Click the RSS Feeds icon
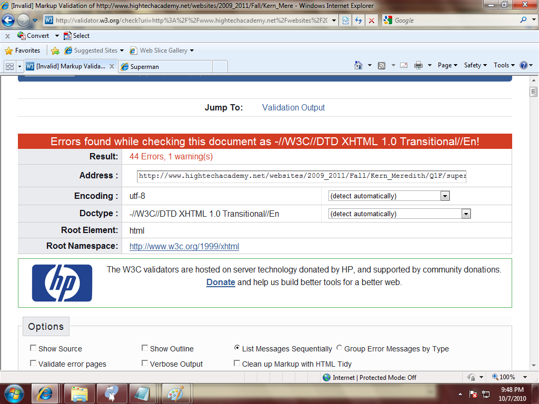539x404 pixels. tap(382, 65)
